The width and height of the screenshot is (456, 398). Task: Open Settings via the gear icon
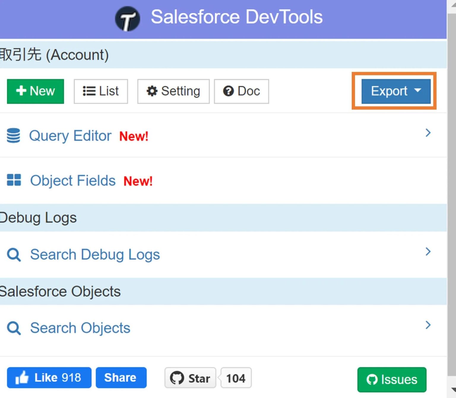[152, 91]
